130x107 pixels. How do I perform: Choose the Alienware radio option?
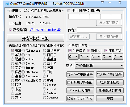[x=23, y=51]
